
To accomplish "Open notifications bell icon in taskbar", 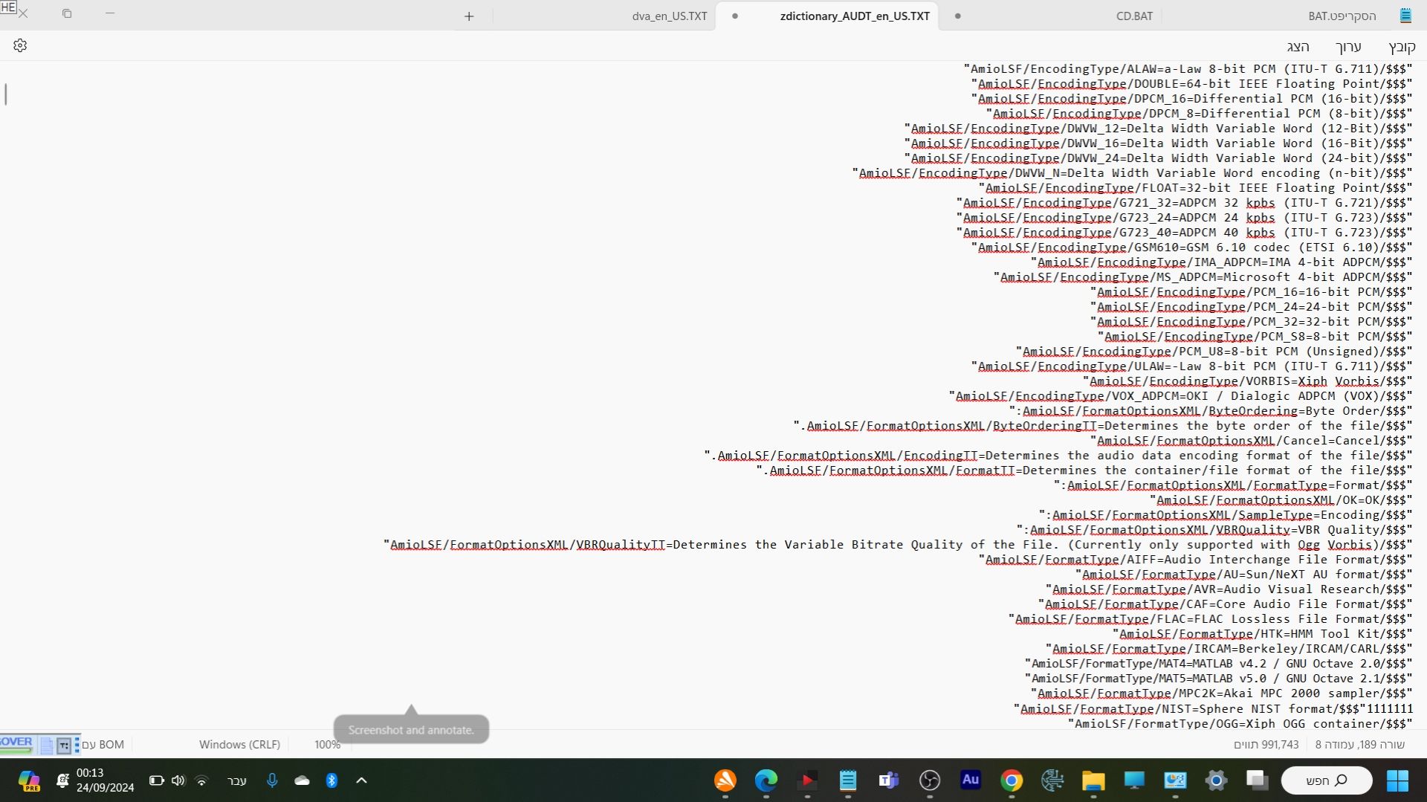I will 63,780.
